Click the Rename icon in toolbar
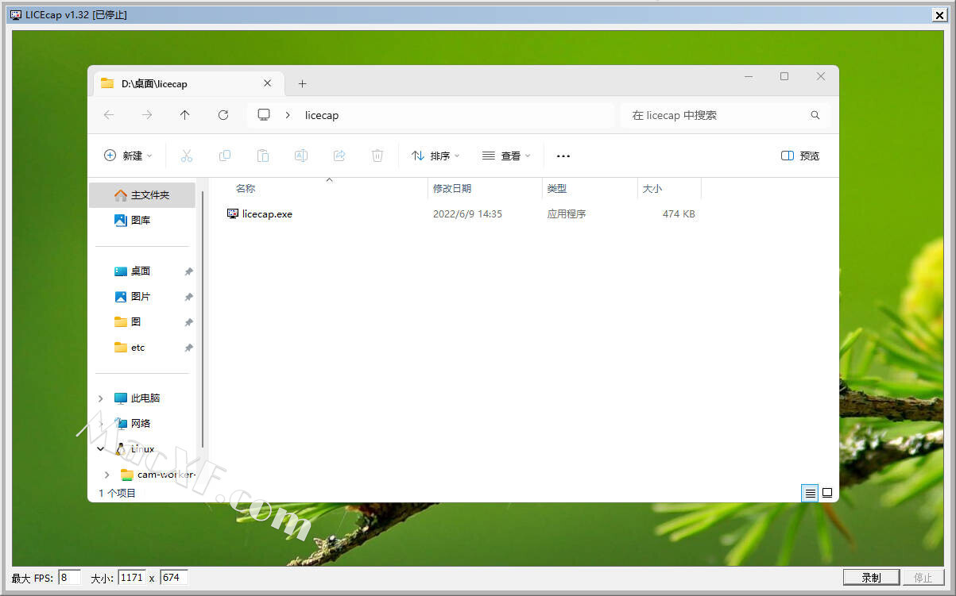Viewport: 956px width, 596px height. coord(301,156)
